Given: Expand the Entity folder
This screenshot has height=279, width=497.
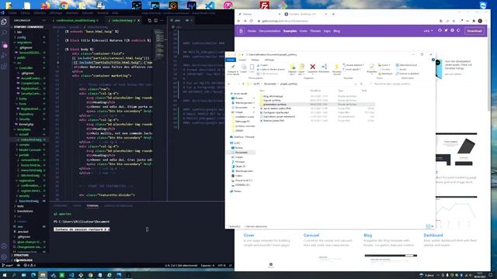Looking at the screenshot, I should click(x=23, y=98).
